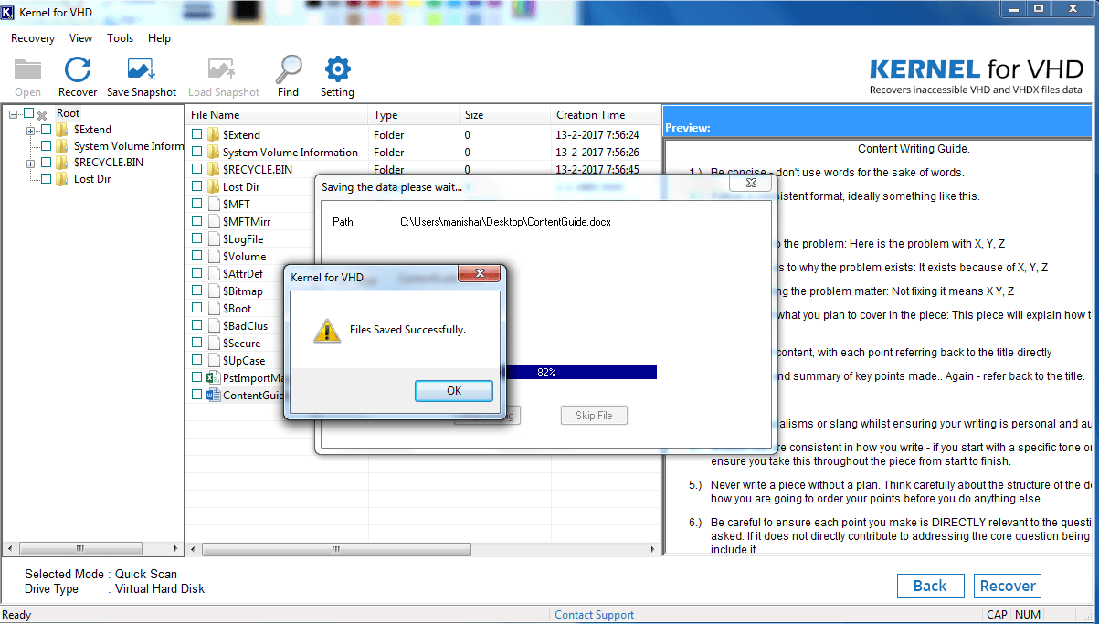This screenshot has height=624, width=1099.
Task: Toggle the Root checkbox in tree
Action: click(28, 113)
